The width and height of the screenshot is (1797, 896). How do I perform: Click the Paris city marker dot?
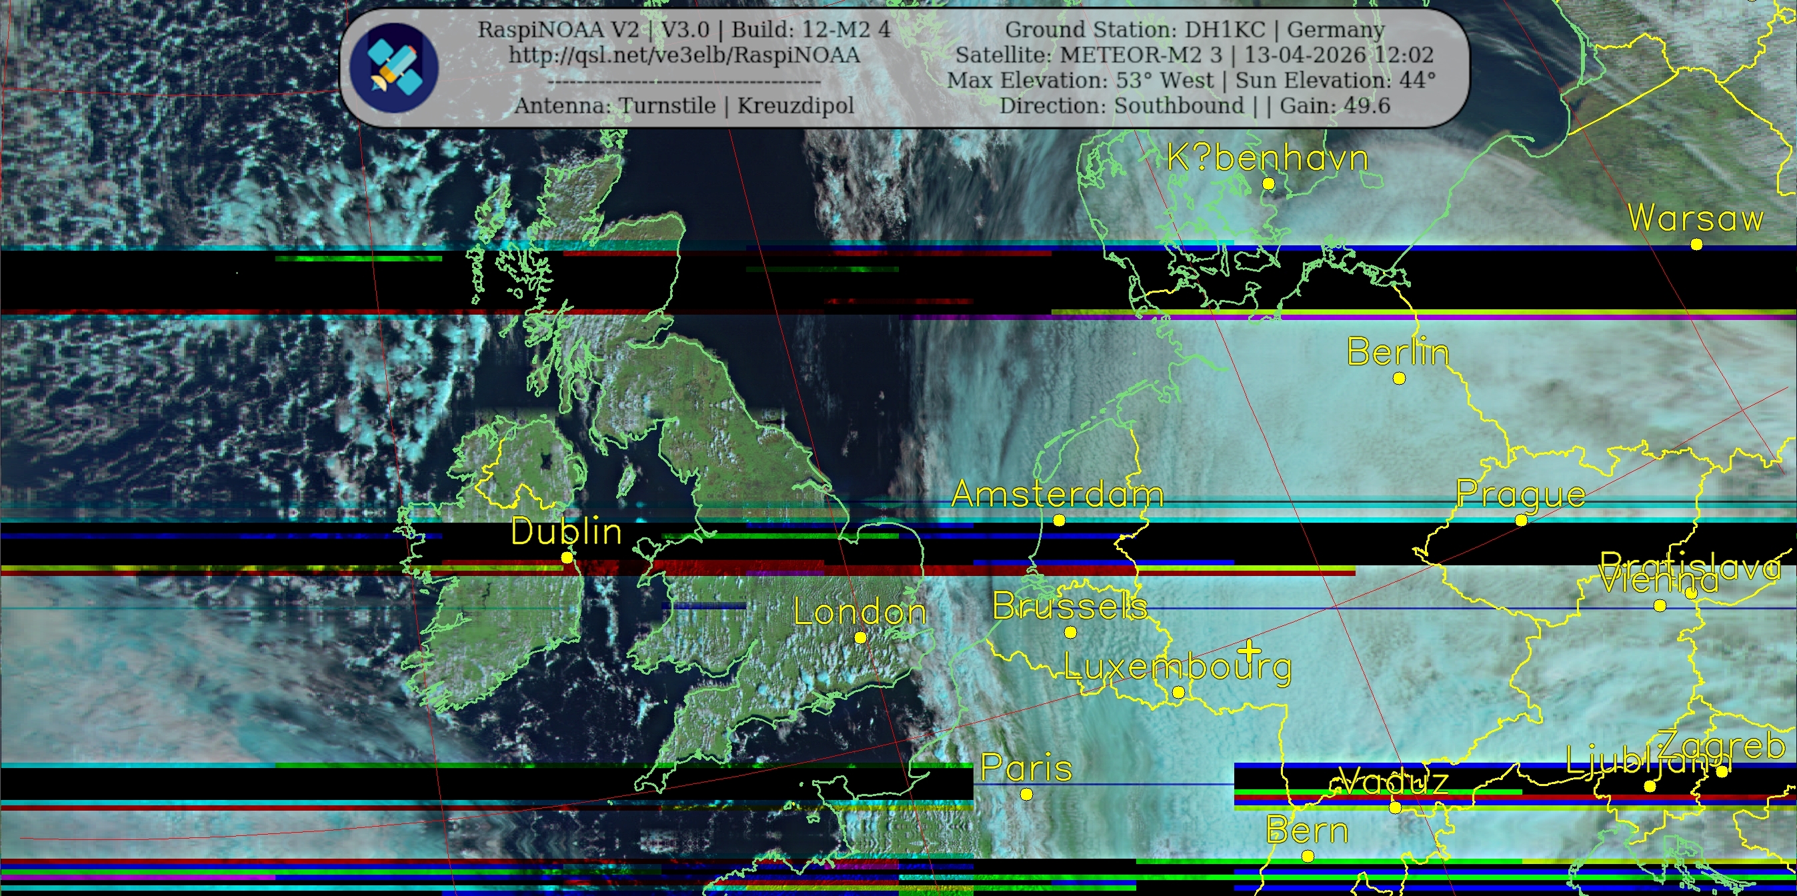pos(1026,794)
